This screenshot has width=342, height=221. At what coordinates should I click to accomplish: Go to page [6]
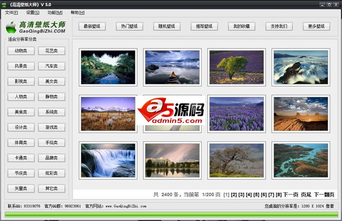264,195
